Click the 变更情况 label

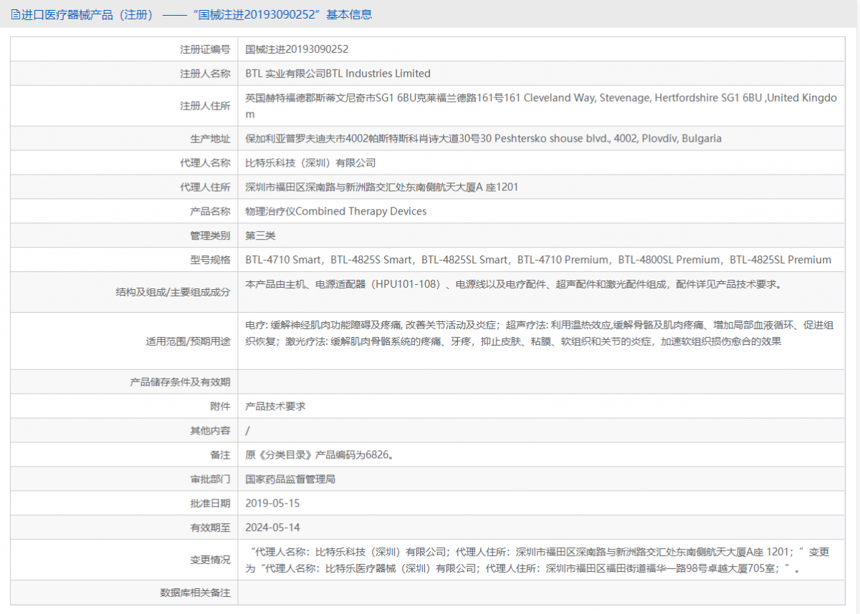(210, 560)
